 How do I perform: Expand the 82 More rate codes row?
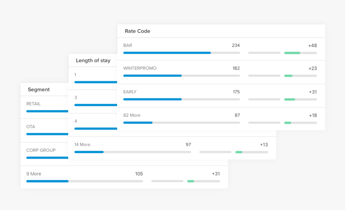(x=132, y=115)
